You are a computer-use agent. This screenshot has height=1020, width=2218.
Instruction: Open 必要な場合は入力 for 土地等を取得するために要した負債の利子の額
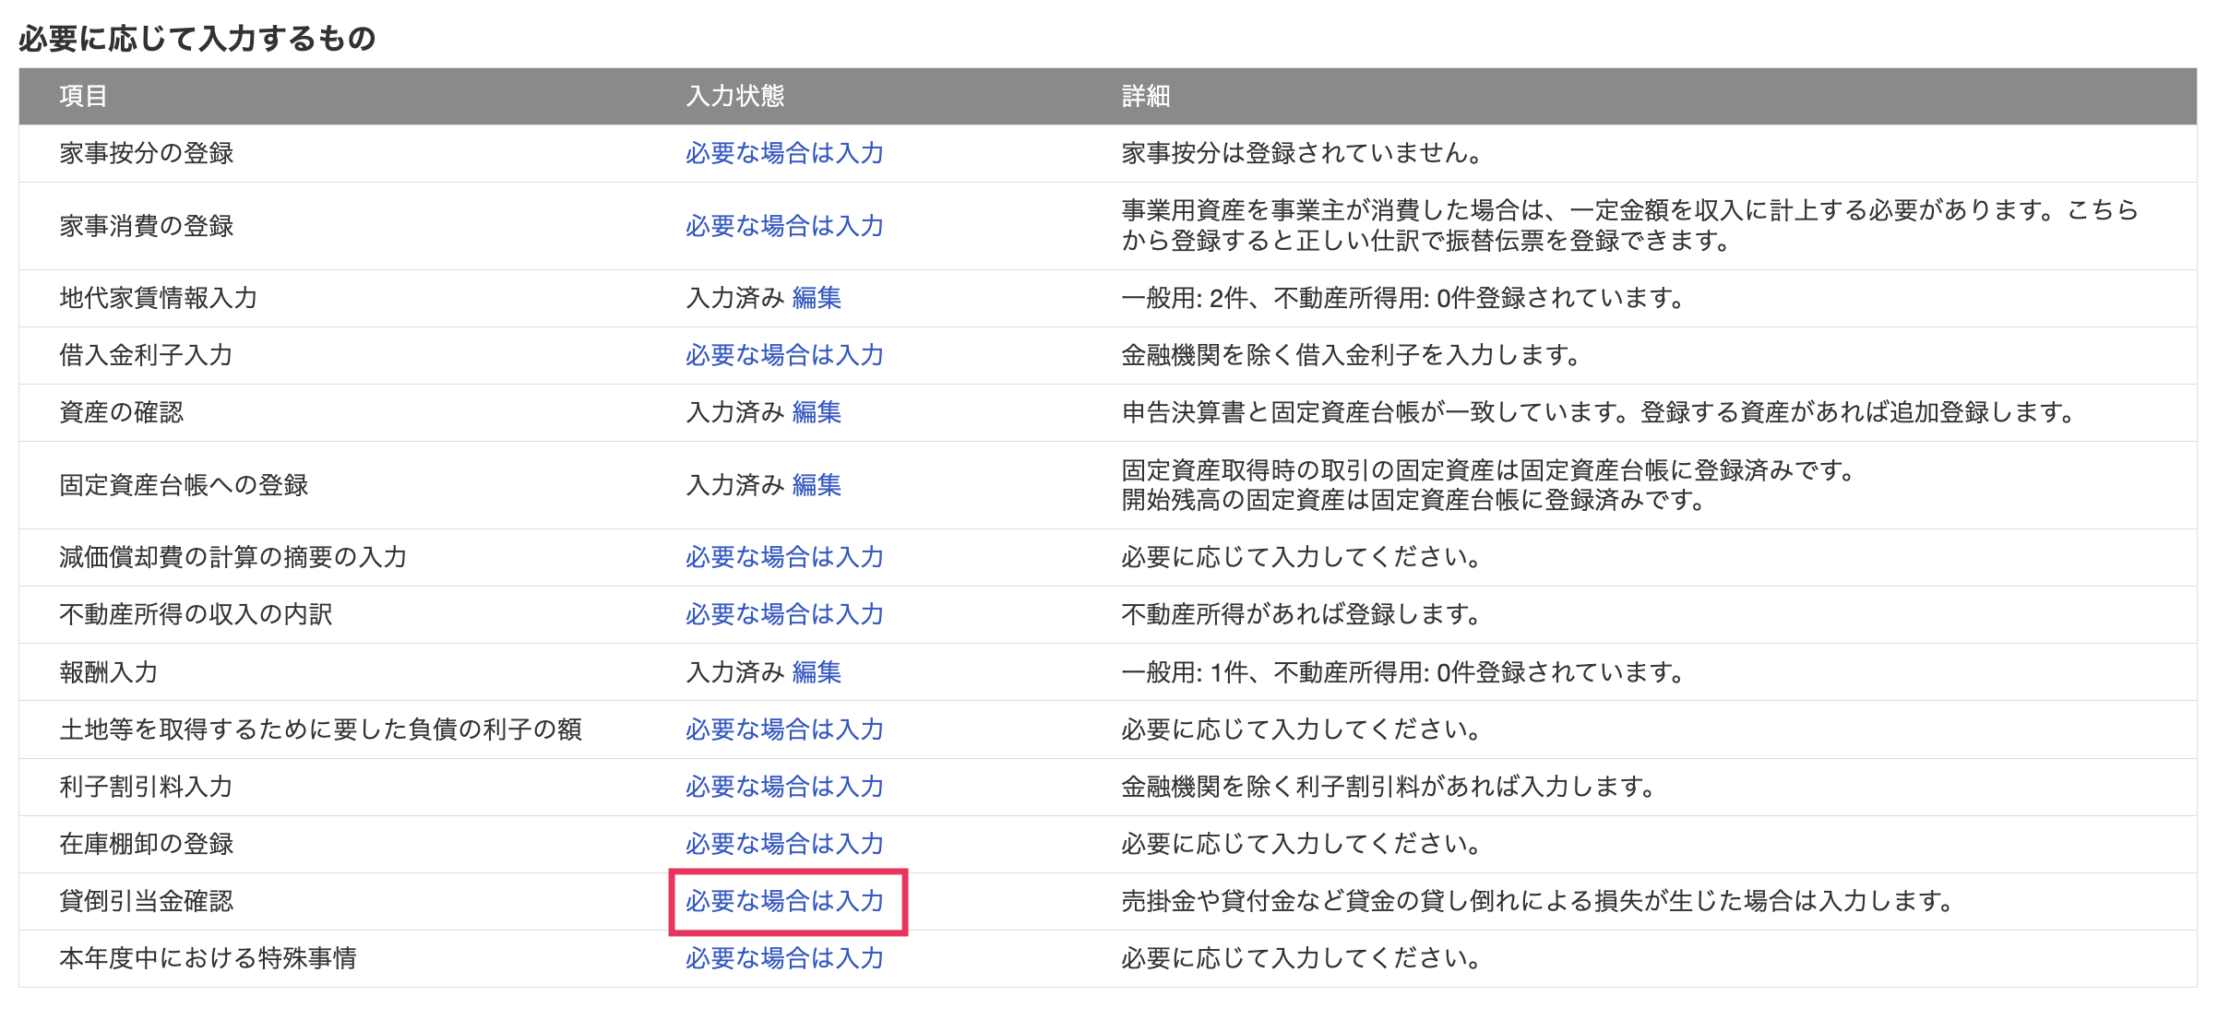pyautogui.click(x=784, y=729)
